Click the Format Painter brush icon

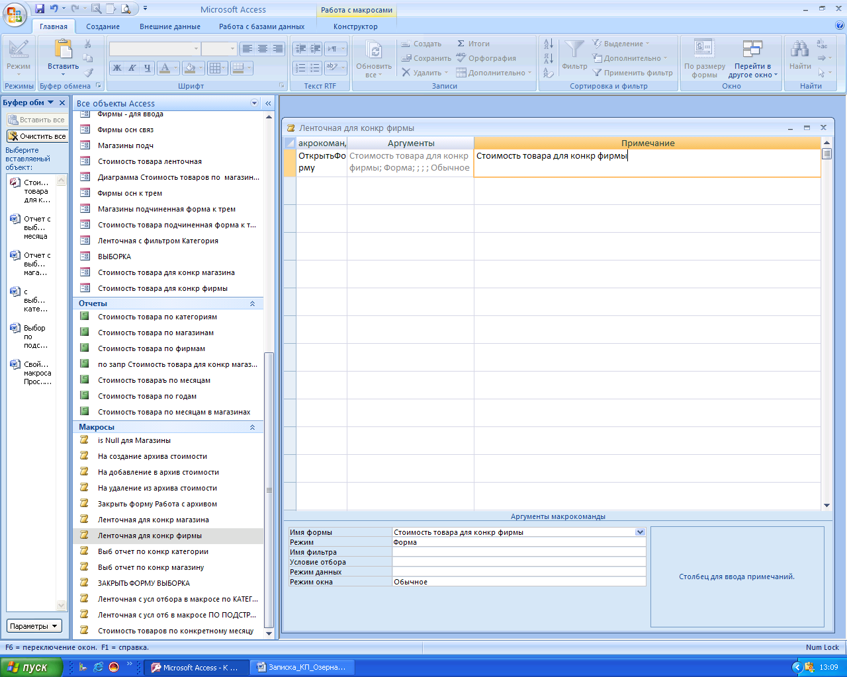click(x=88, y=72)
